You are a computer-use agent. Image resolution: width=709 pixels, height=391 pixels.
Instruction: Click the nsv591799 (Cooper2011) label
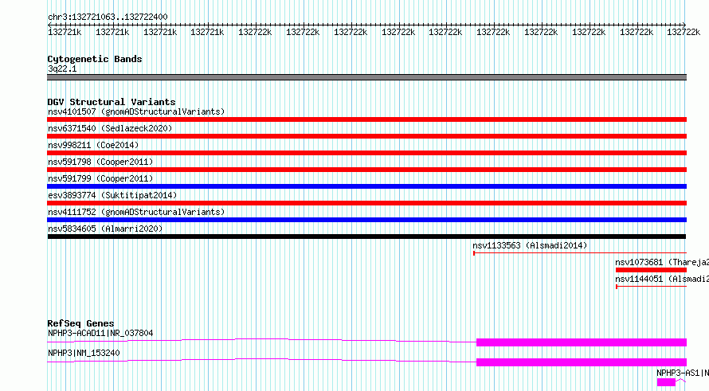click(x=100, y=178)
